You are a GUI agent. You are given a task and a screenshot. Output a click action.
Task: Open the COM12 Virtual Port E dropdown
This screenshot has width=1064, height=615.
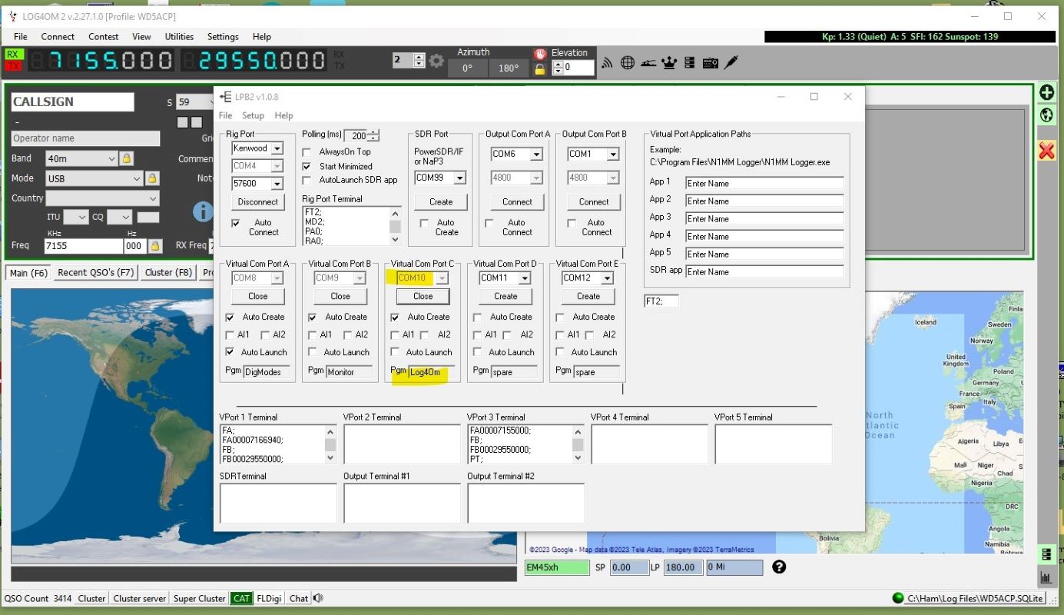pos(607,278)
